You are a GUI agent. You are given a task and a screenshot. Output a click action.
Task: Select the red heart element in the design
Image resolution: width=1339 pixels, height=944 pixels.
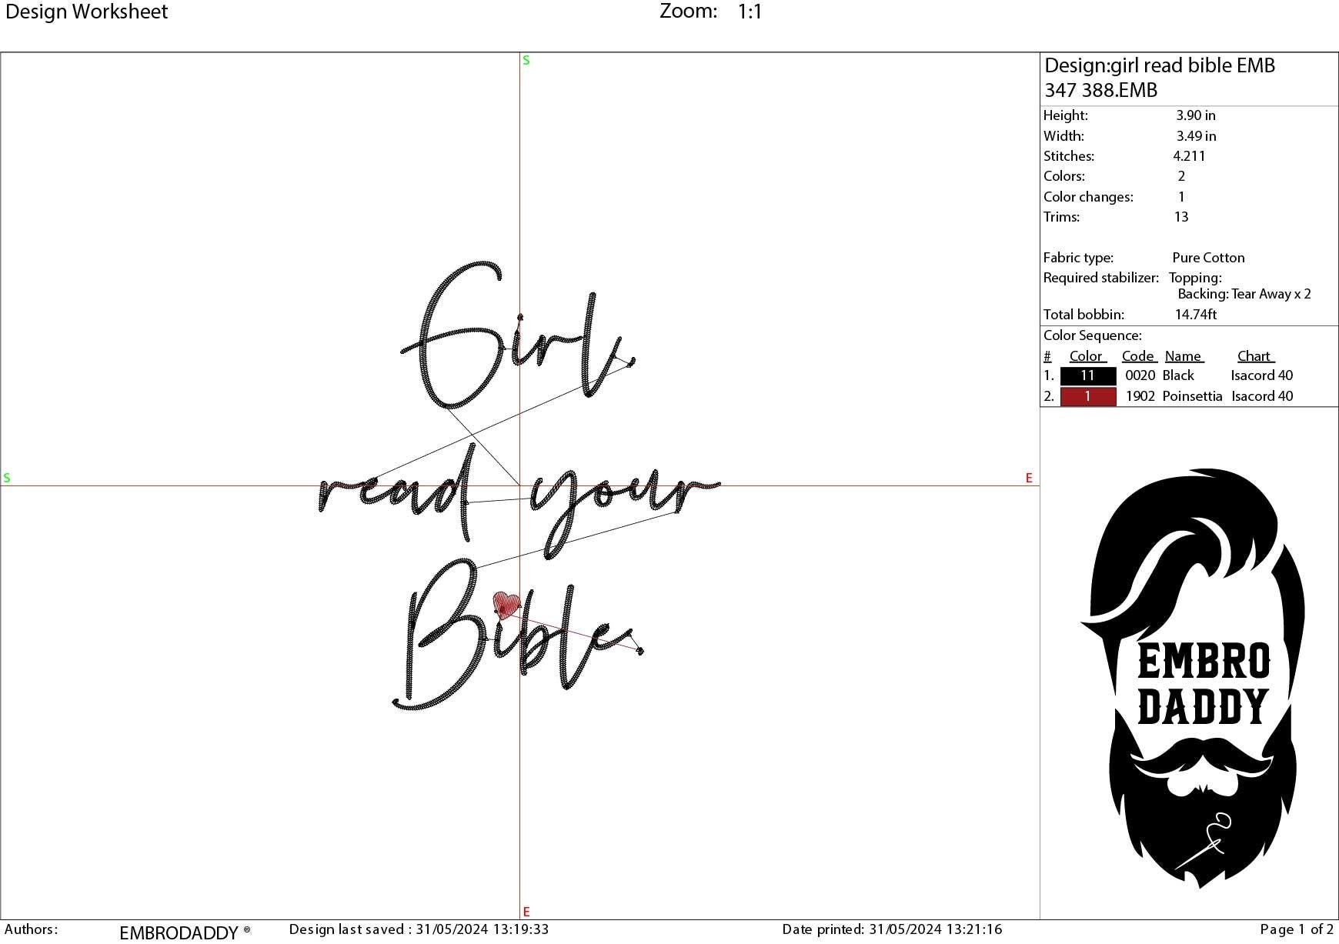point(506,603)
